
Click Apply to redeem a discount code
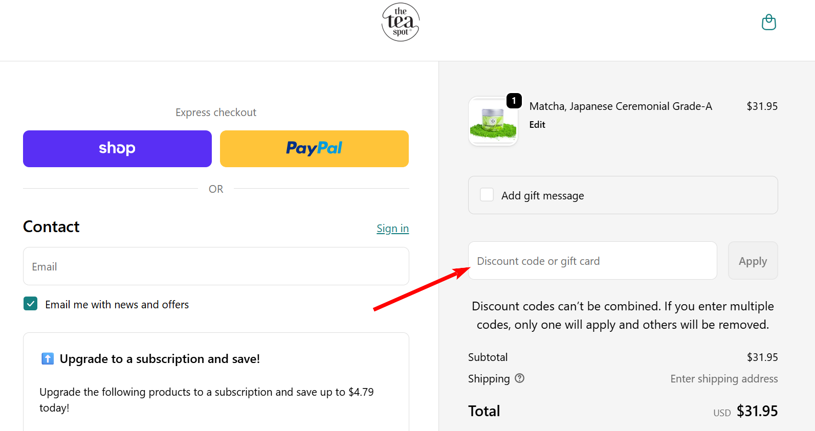click(x=753, y=261)
